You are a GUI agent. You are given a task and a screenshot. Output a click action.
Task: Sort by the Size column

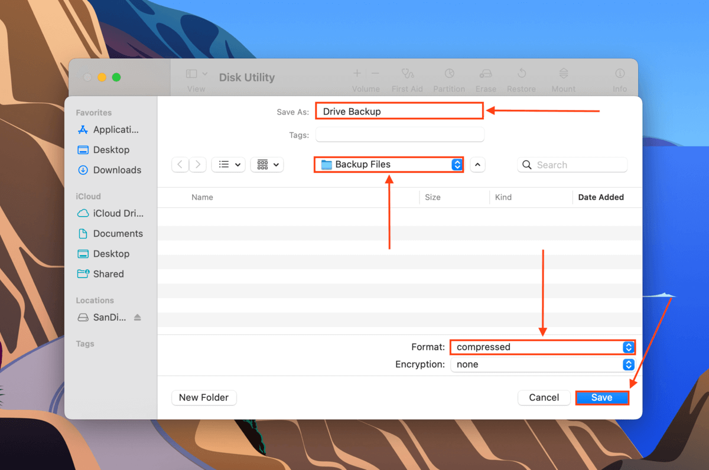432,197
